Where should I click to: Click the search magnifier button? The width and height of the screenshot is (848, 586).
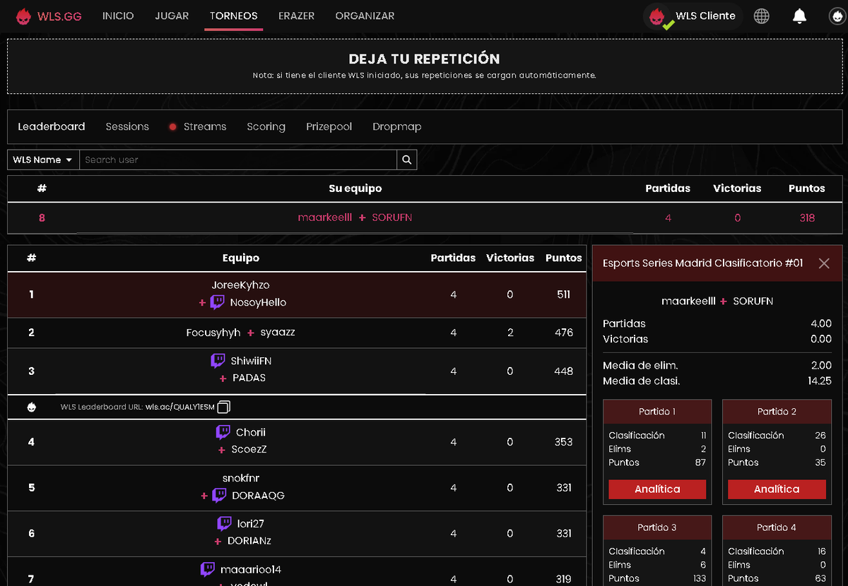pyautogui.click(x=407, y=160)
